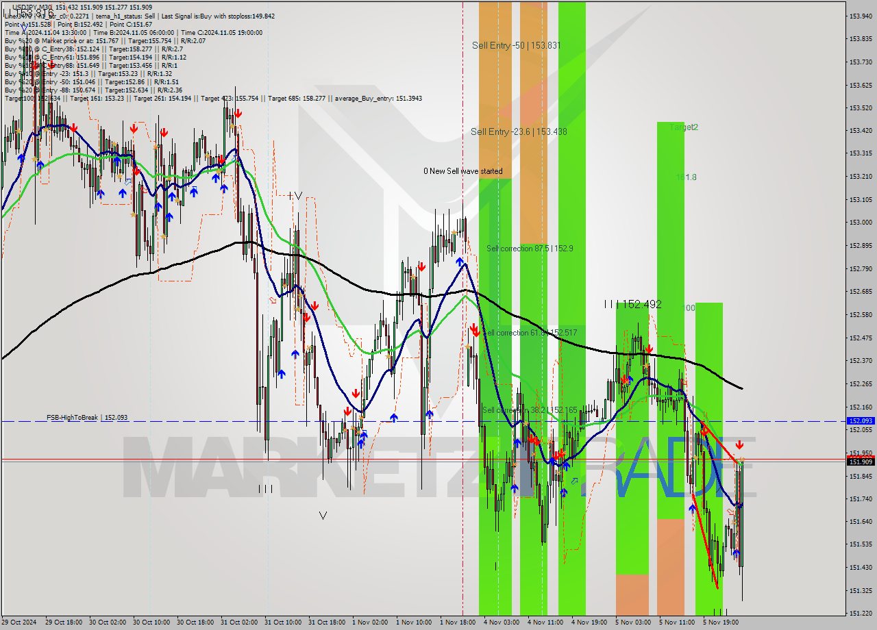Image resolution: width=877 pixels, height=630 pixels.
Task: Select the 'FSB-HighToBreak | 152.093' line label
Action: (87, 417)
